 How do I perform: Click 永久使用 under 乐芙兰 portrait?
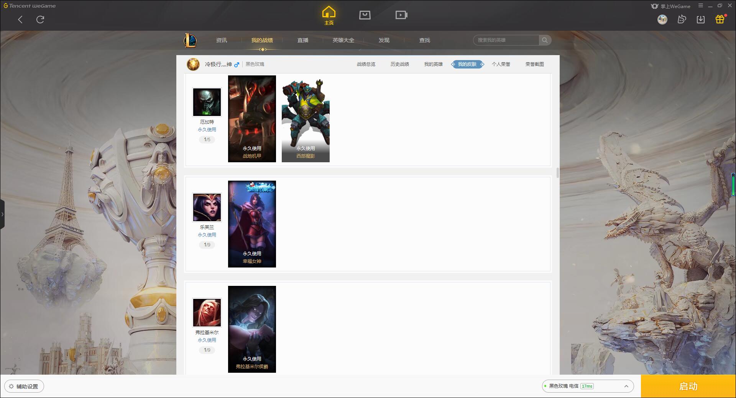pyautogui.click(x=207, y=235)
